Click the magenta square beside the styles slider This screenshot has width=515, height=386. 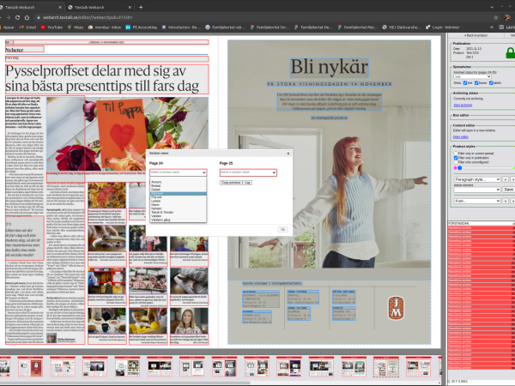coord(455,168)
